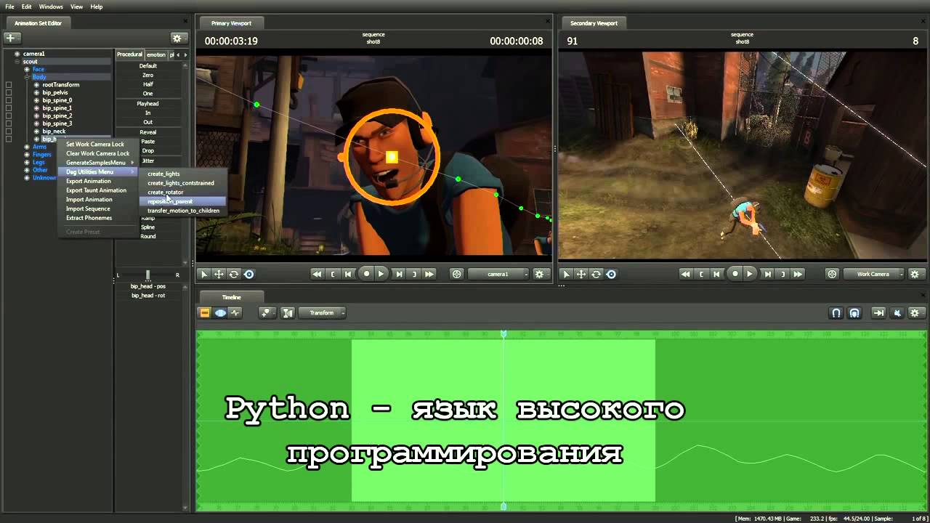Switch to the Motion Editor mode

click(220, 313)
